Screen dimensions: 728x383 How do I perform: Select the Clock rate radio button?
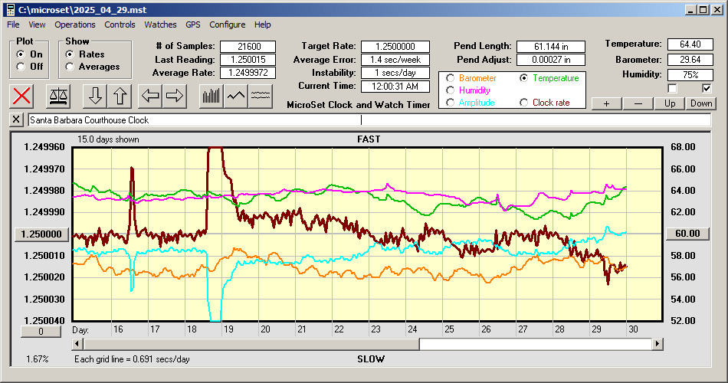coord(524,103)
